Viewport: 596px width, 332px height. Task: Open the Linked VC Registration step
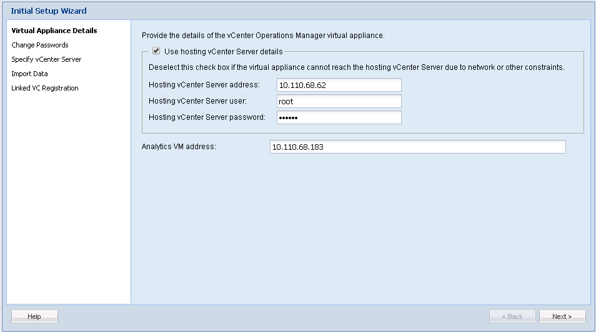(45, 88)
